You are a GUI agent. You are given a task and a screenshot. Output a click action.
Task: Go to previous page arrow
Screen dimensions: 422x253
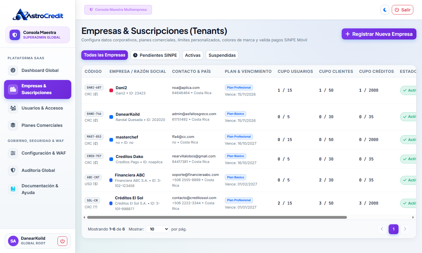[x=382, y=229]
